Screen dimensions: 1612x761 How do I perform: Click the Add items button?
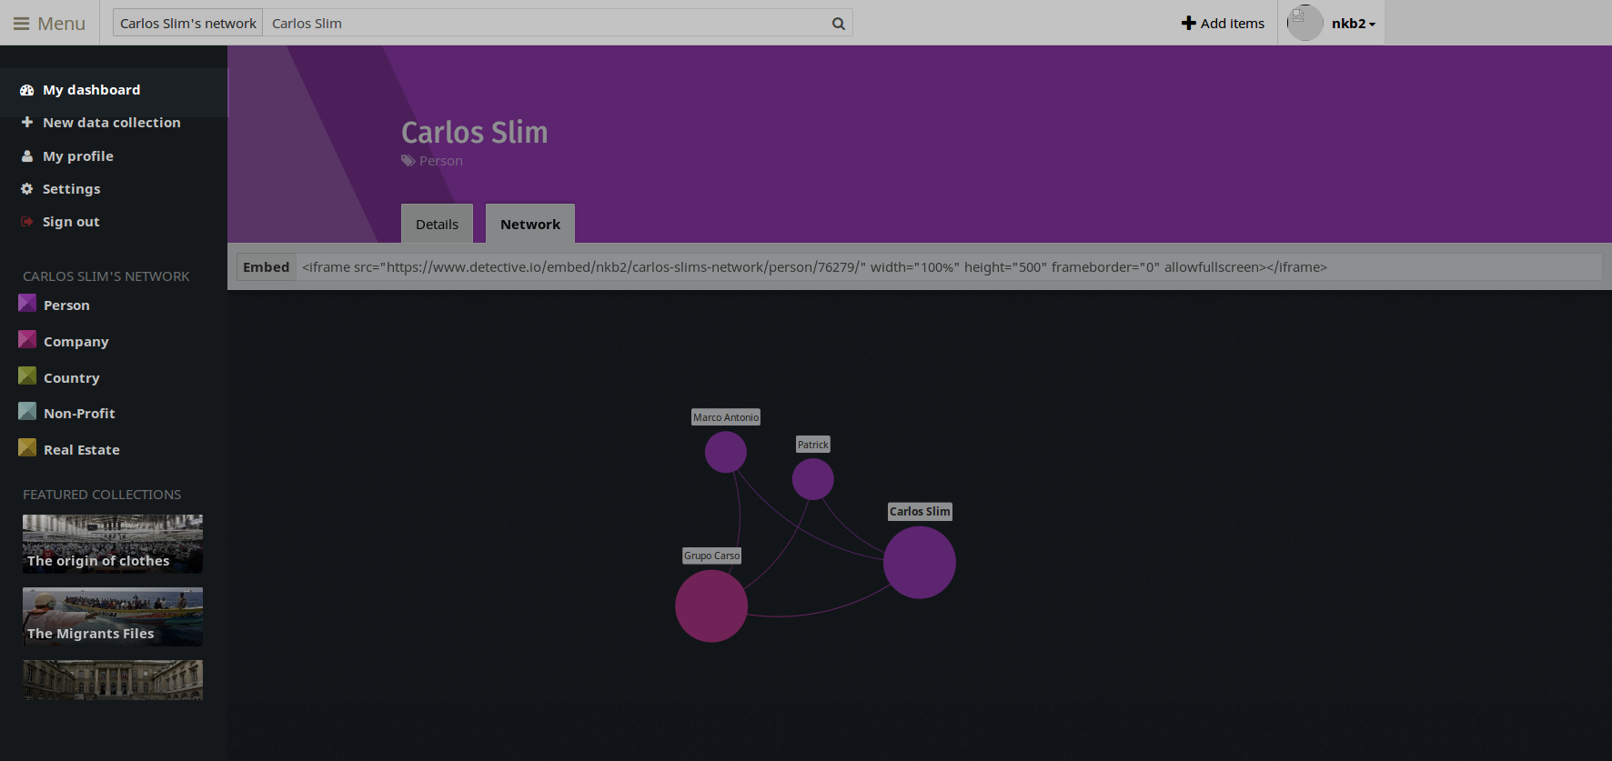(x=1223, y=23)
